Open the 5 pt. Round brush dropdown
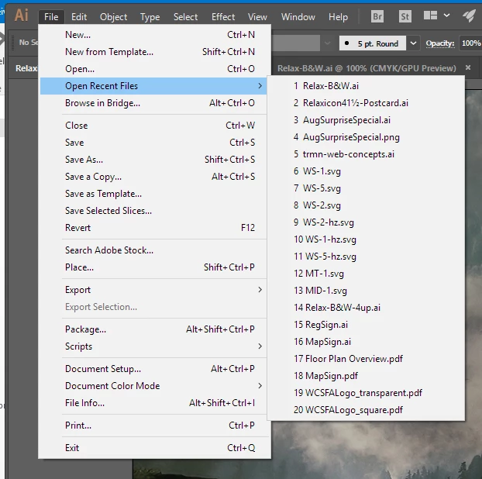The width and height of the screenshot is (482, 479). point(414,43)
